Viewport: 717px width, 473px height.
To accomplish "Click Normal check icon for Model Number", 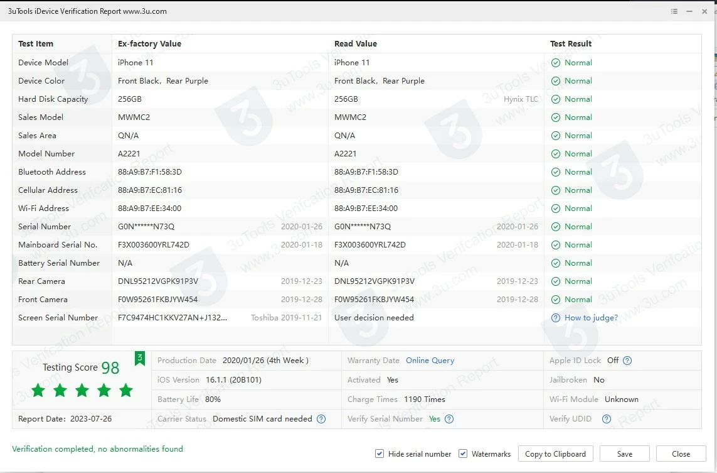I will (x=556, y=154).
